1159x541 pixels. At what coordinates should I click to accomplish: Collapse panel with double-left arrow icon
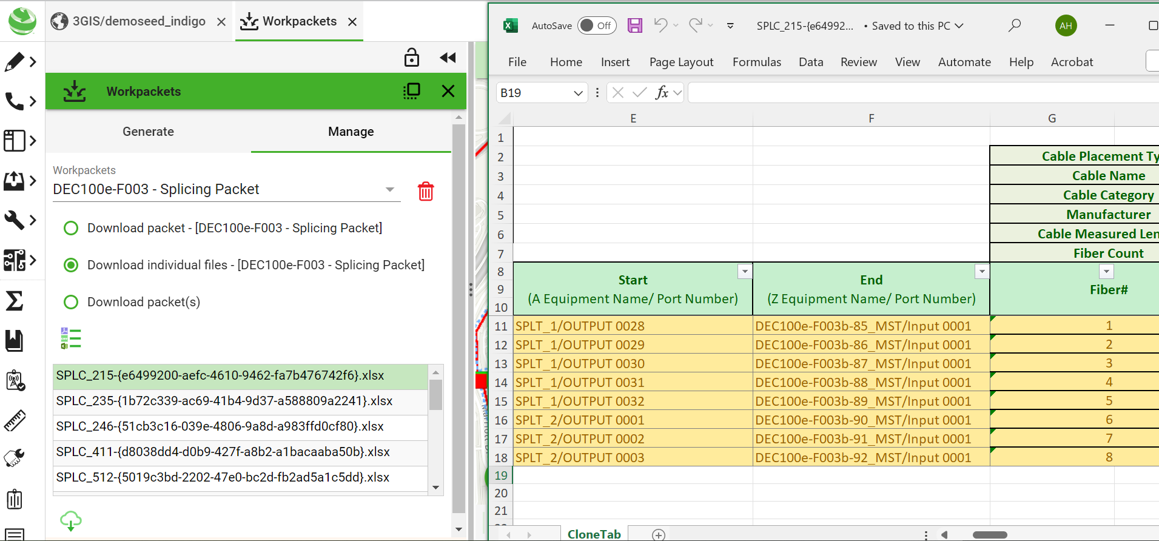tap(448, 58)
